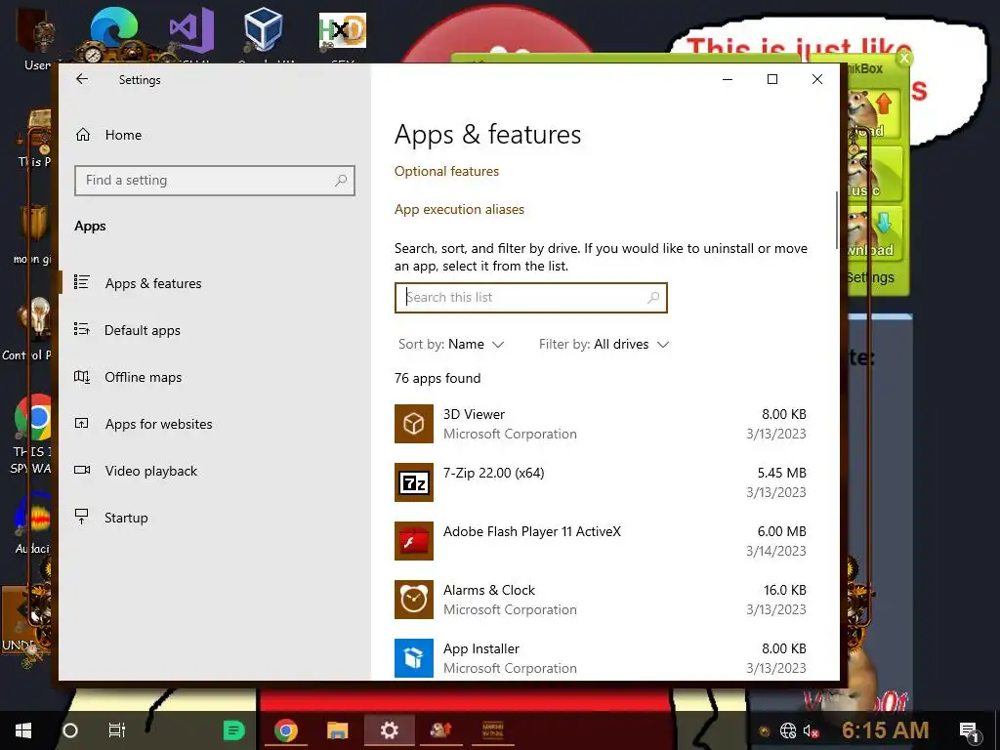Open the 6:15 AM clock
Viewport: 1000px width, 750px height.
tap(885, 730)
